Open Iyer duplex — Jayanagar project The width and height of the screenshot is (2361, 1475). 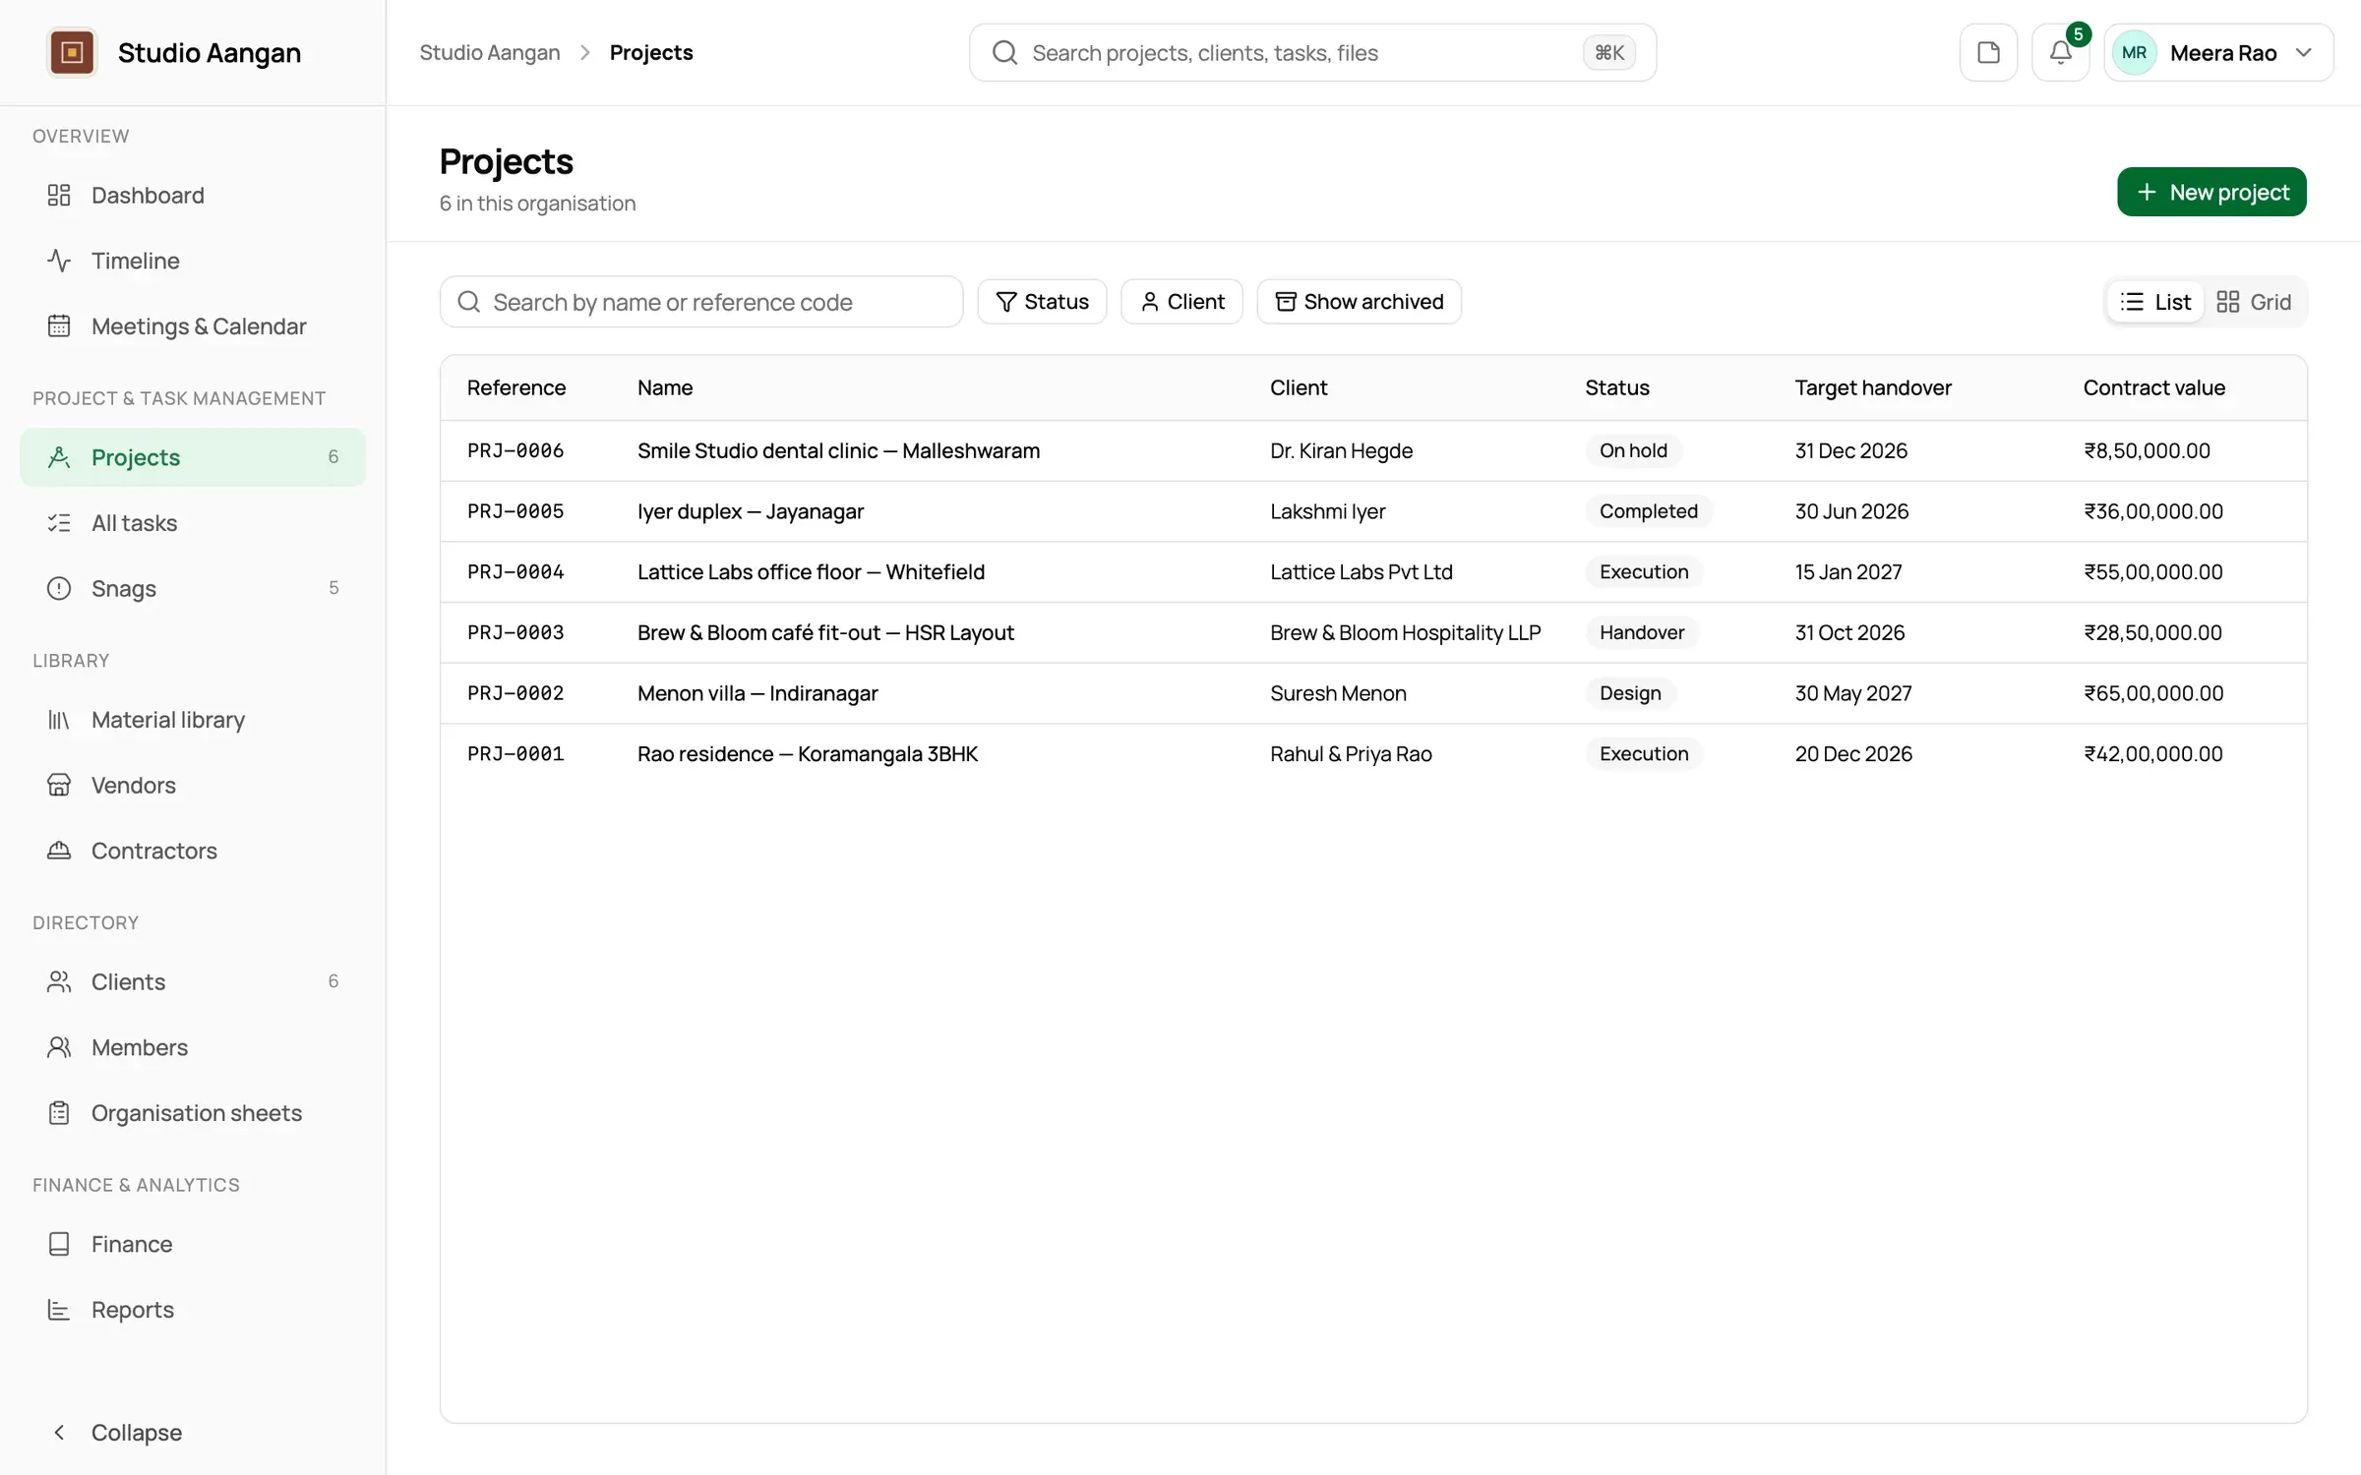click(x=751, y=511)
